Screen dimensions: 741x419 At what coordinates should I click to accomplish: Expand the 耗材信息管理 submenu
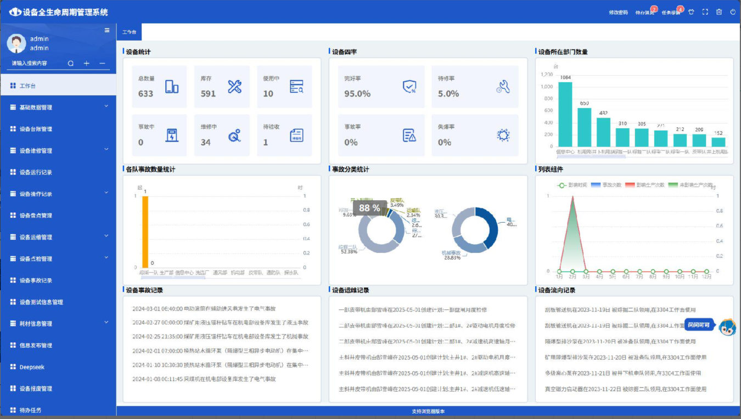tap(58, 324)
